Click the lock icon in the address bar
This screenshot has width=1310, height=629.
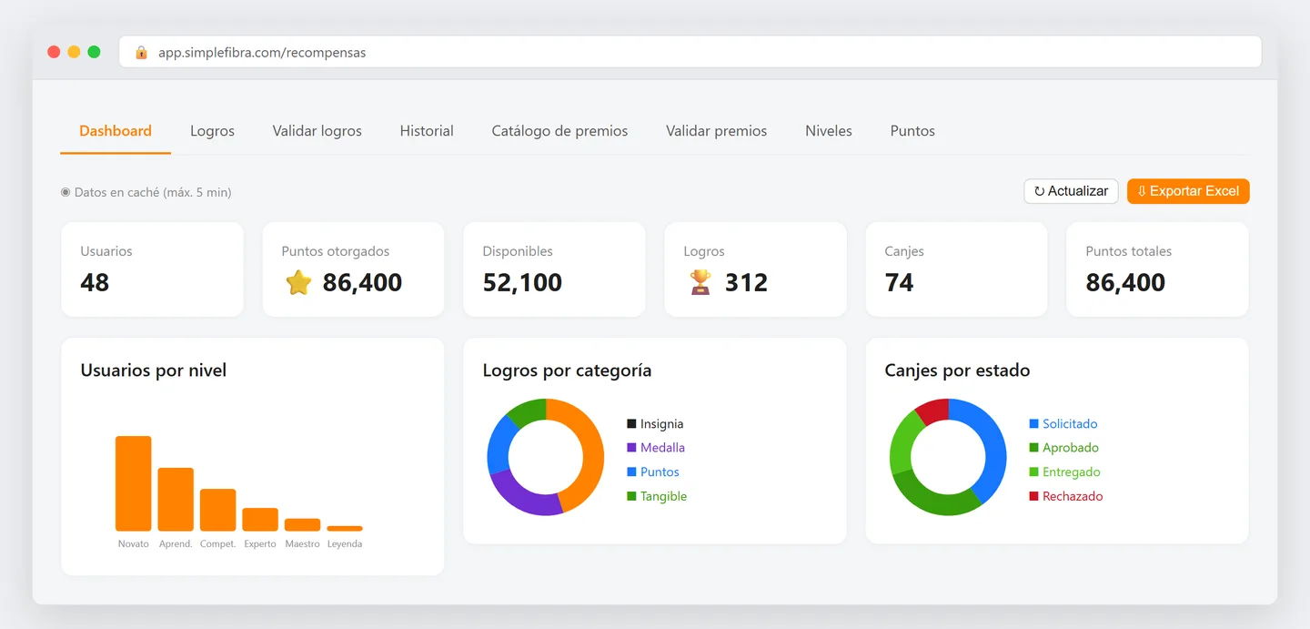pos(141,53)
